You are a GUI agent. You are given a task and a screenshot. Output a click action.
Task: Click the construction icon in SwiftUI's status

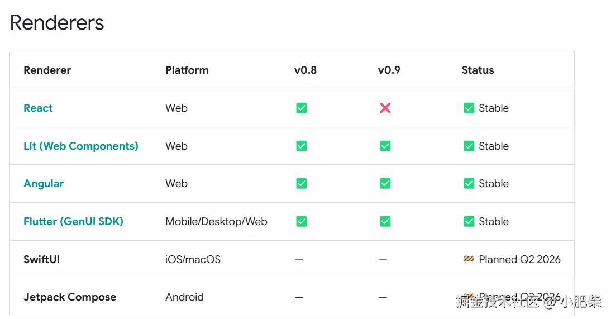click(469, 259)
